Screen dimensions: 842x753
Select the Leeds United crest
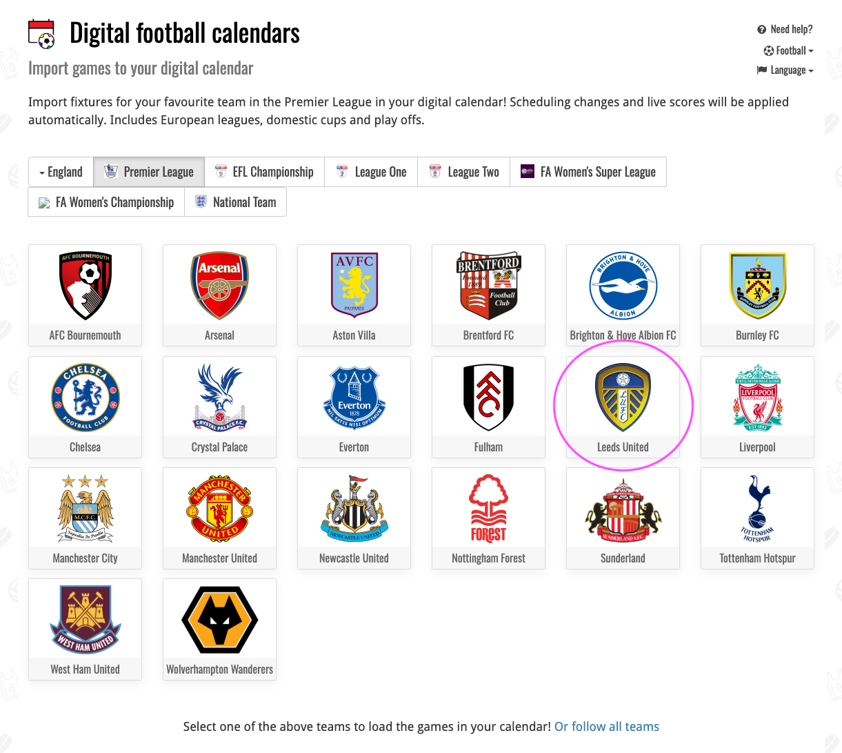coord(623,398)
